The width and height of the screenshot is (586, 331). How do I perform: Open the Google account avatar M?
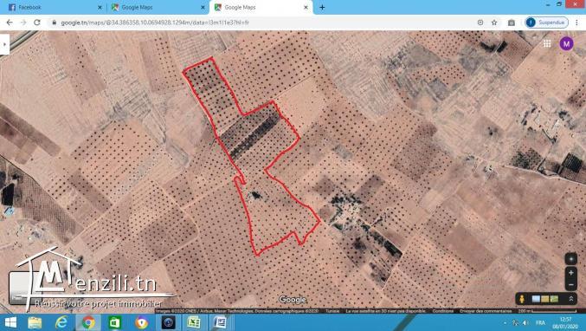(566, 44)
